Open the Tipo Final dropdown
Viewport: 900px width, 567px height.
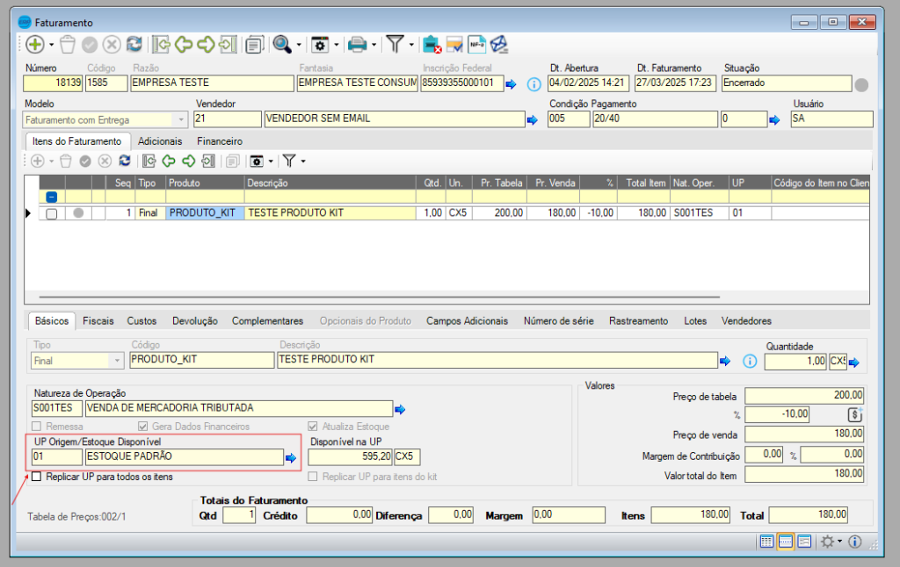tap(117, 361)
